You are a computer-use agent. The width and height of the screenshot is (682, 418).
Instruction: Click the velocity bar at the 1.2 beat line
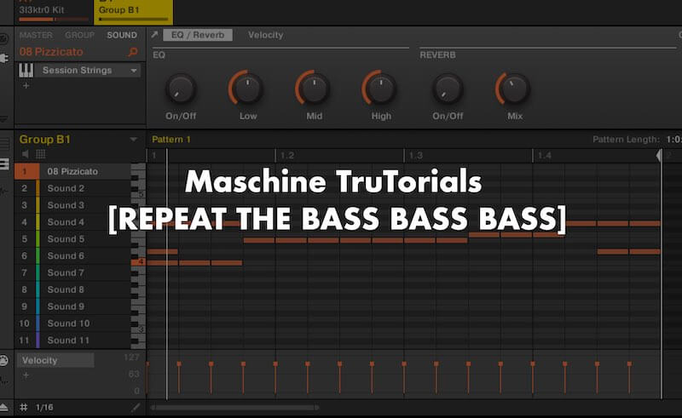(x=275, y=377)
